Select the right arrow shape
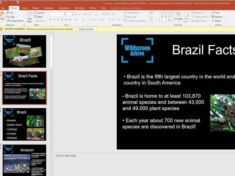The height and width of the screenshot is (176, 235). pos(162,17)
